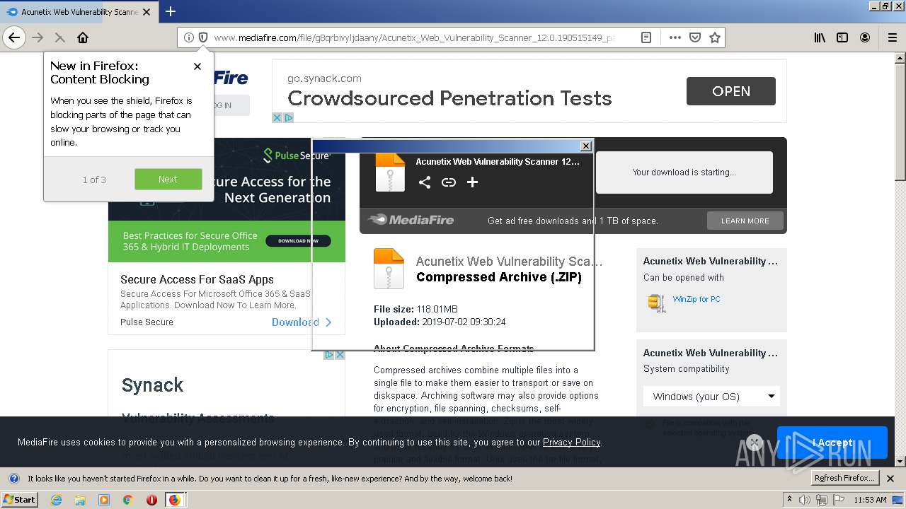Go back to the previous page
This screenshot has width=906, height=509.
[14, 37]
